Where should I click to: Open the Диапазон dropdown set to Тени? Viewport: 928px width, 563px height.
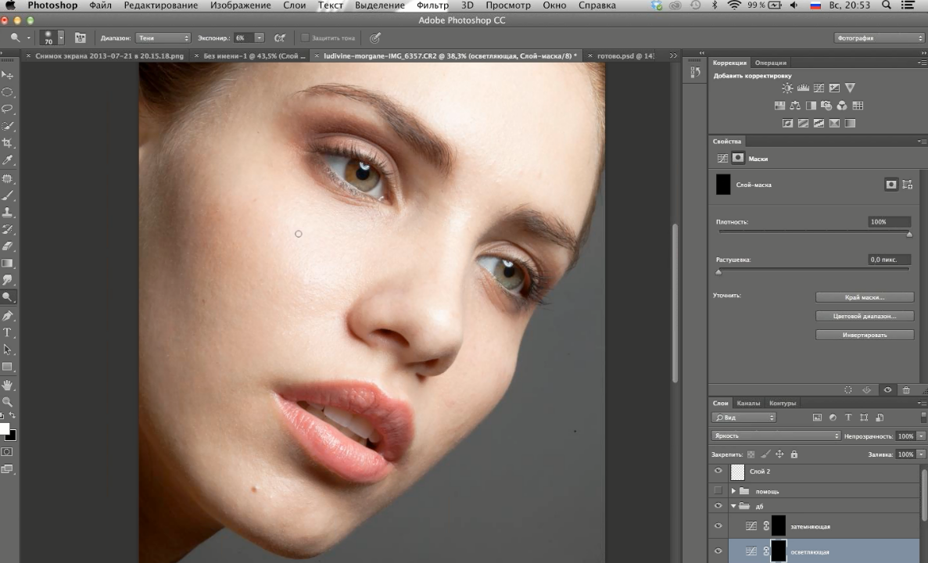coord(163,38)
